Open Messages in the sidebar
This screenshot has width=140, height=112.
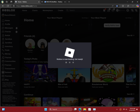point(8,28)
